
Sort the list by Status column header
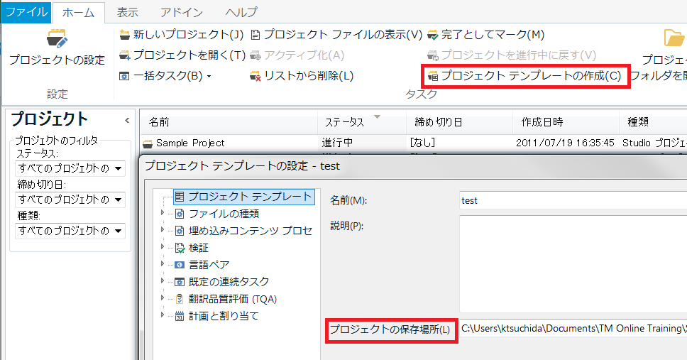pos(362,122)
